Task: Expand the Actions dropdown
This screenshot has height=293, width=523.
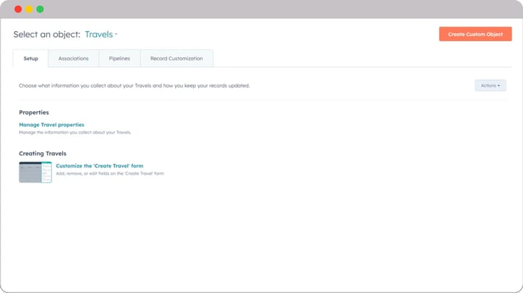Action: pyautogui.click(x=490, y=85)
